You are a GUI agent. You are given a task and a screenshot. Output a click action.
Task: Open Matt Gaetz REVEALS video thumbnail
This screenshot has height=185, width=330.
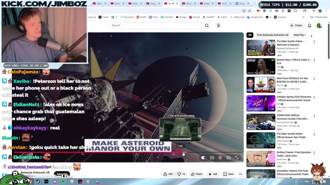pos(261,85)
